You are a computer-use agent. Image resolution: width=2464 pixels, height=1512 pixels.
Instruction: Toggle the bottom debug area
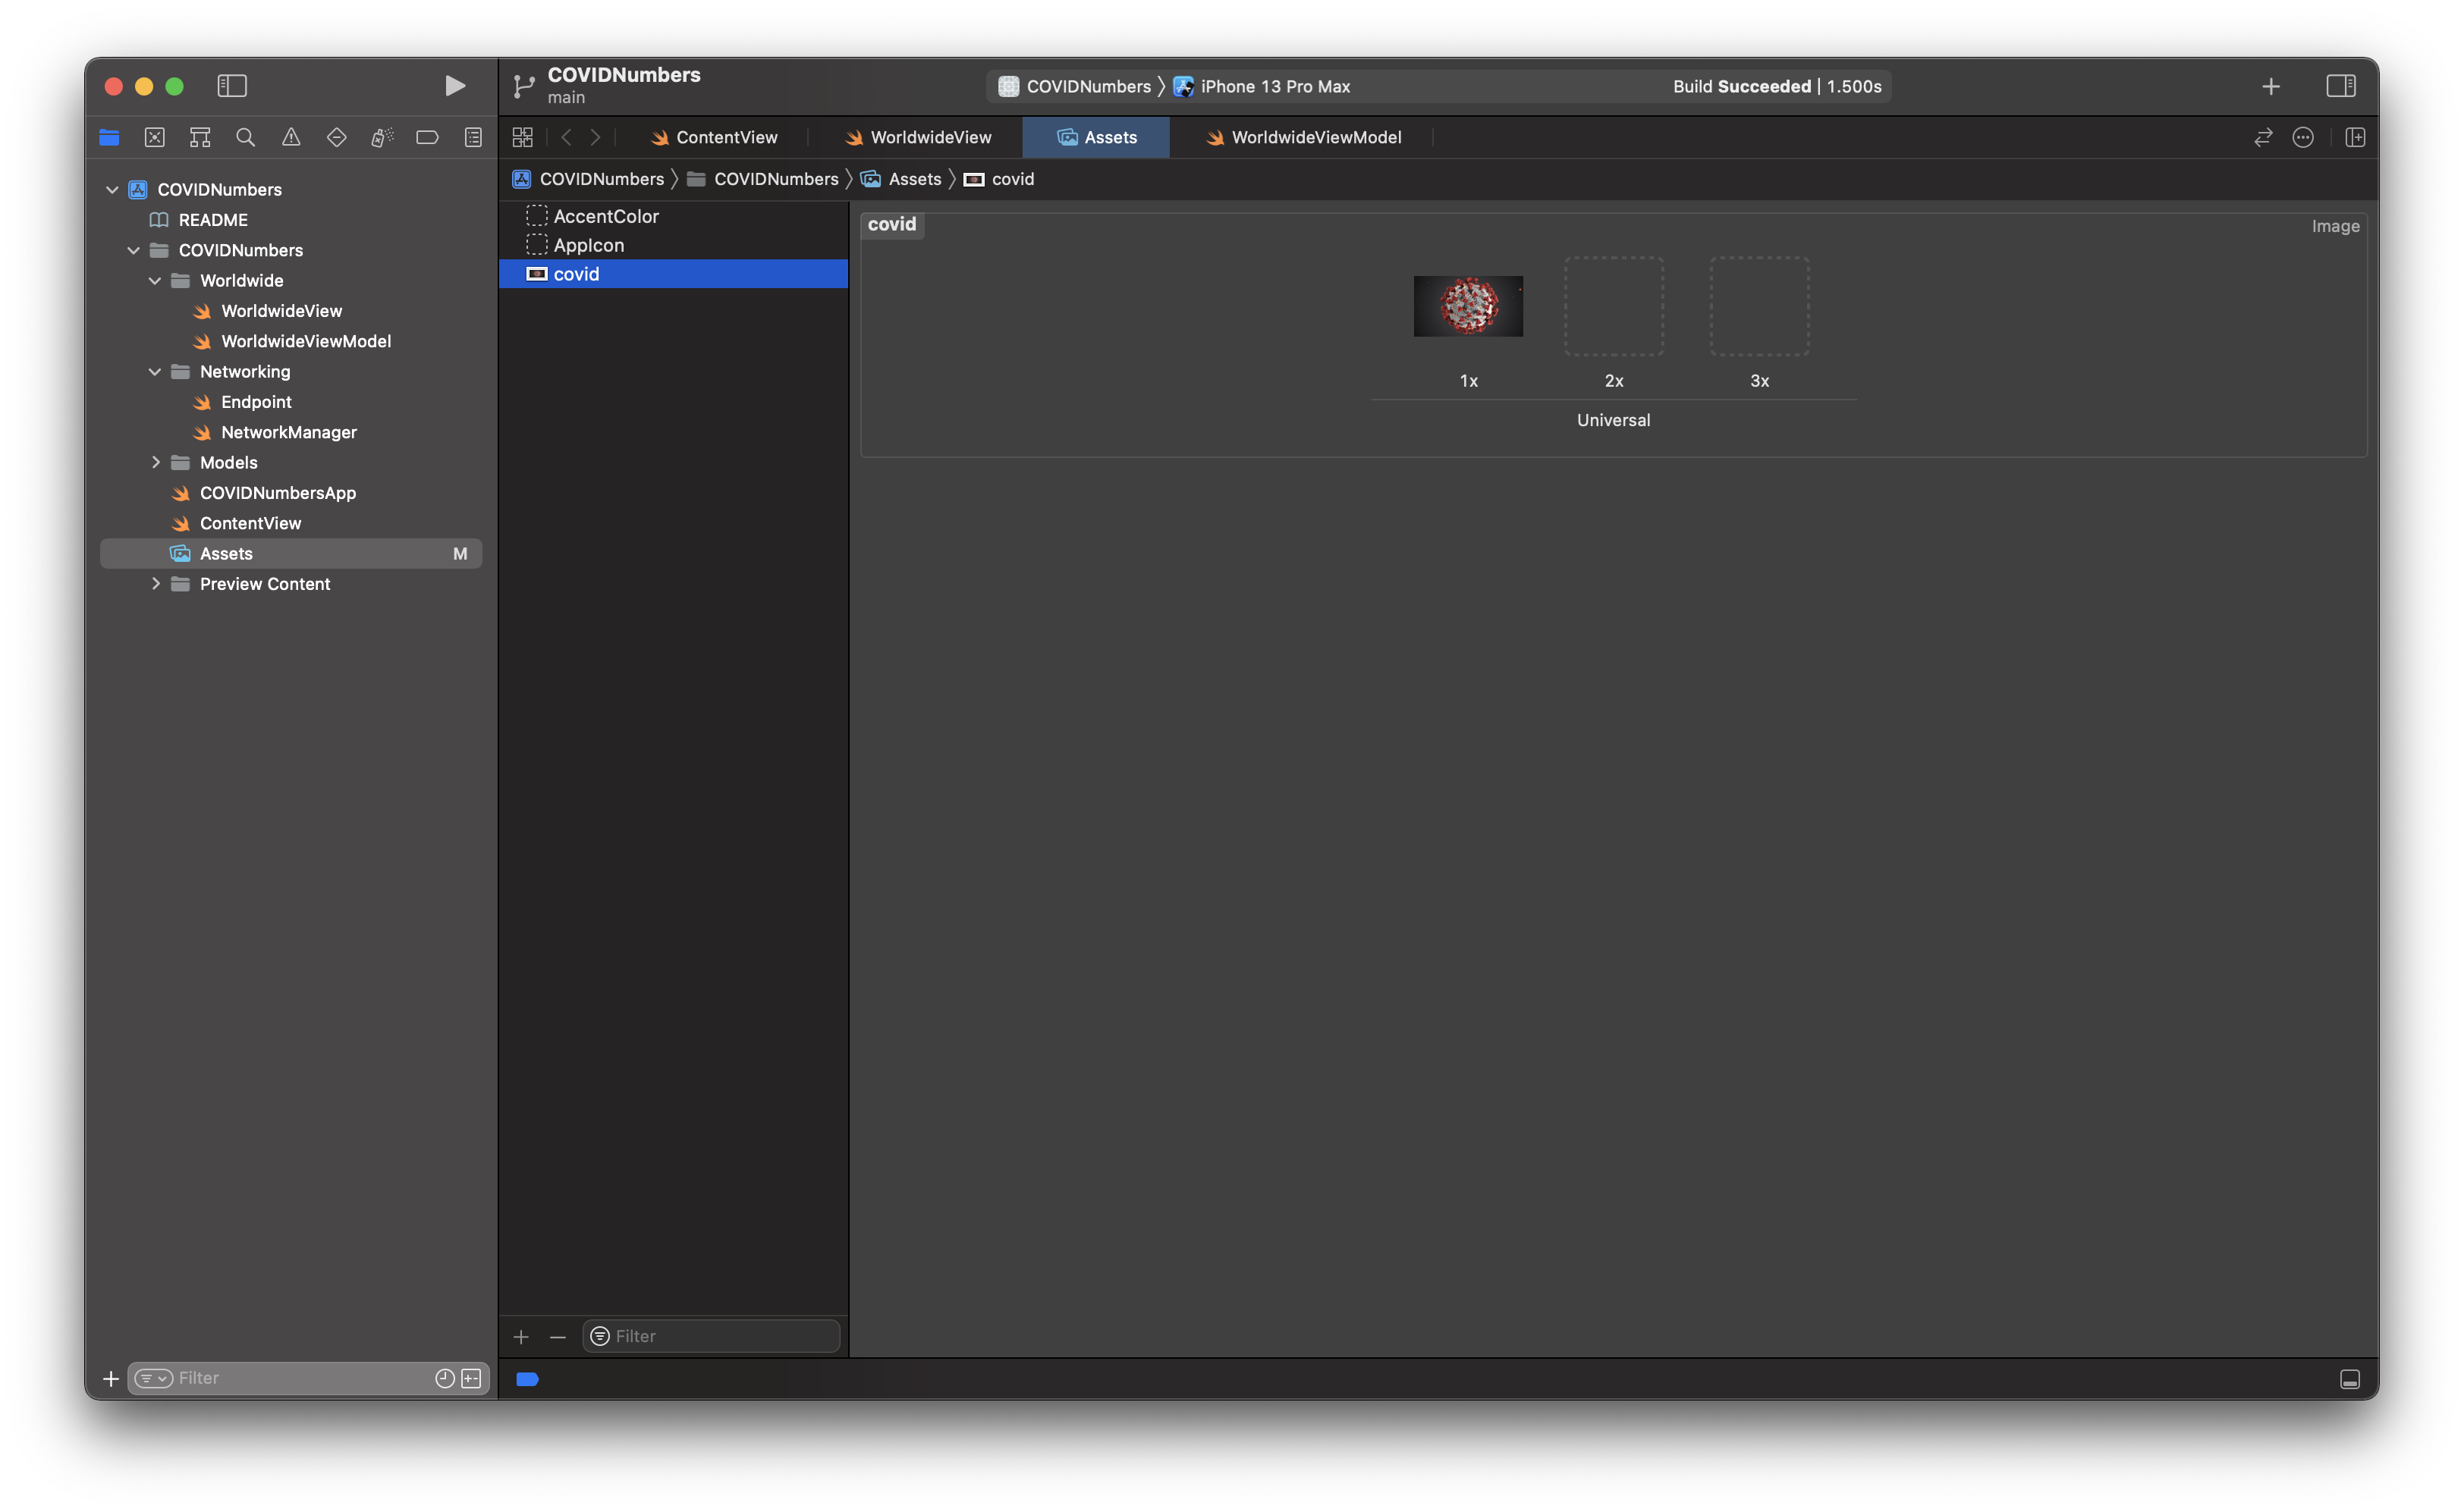pyautogui.click(x=2350, y=1379)
